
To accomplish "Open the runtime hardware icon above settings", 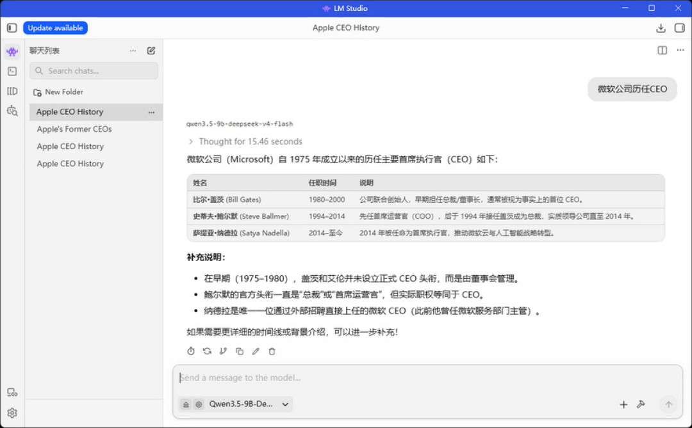I will [12, 392].
